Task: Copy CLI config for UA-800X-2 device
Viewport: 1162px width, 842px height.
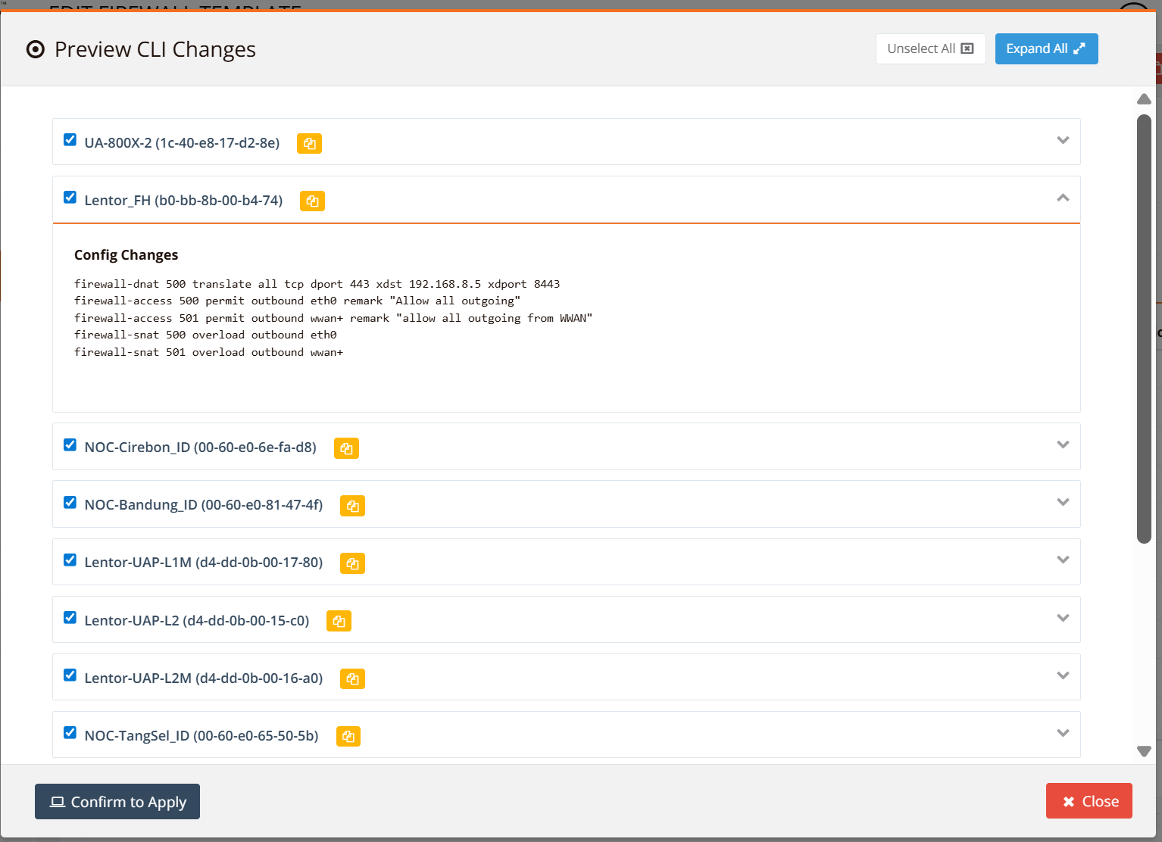Action: (309, 143)
